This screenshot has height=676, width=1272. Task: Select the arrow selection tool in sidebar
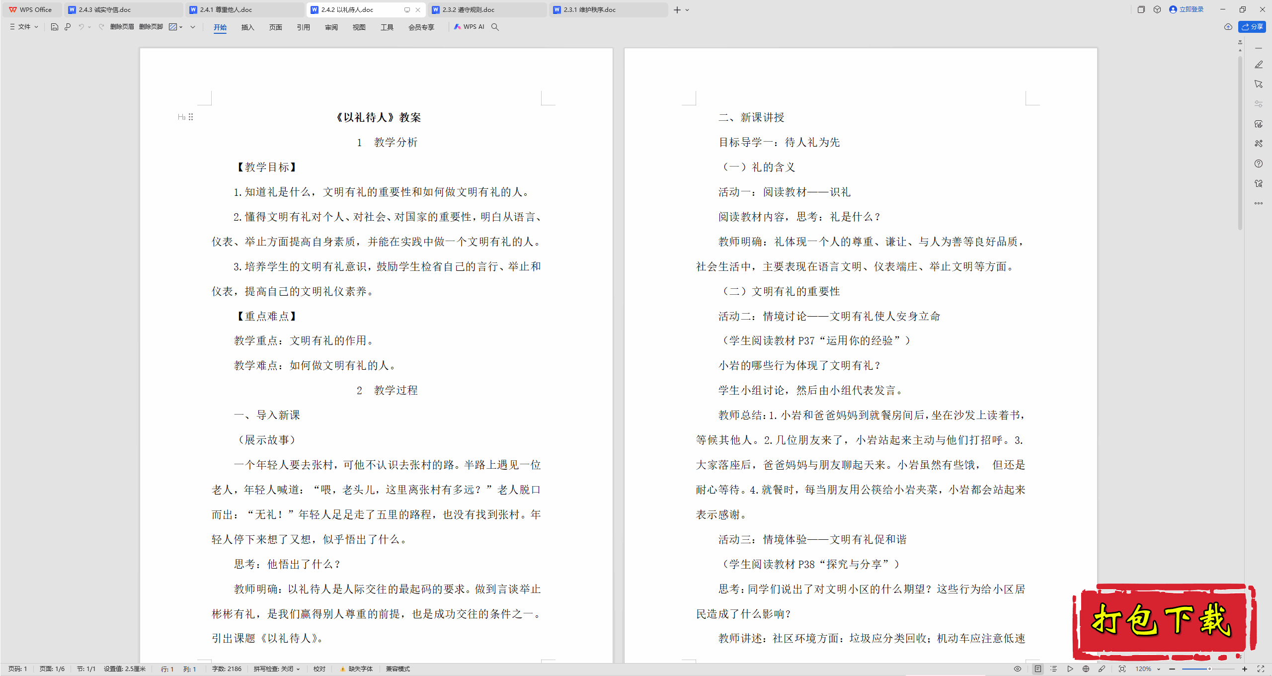1259,84
